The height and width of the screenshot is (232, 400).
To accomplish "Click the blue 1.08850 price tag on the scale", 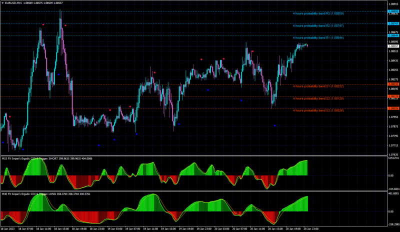I will click(393, 11).
